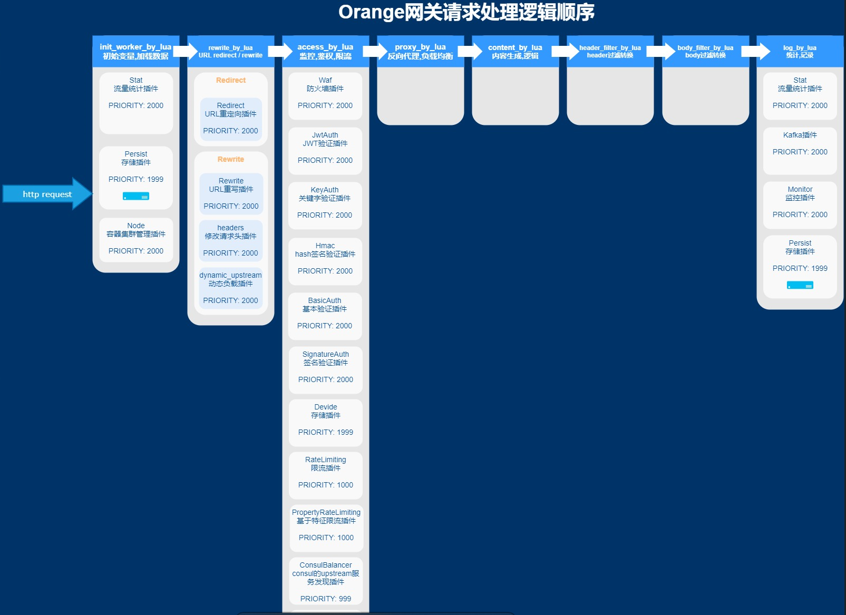Click the Rewrite URL plugin card
The image size is (846, 615).
coord(231,194)
